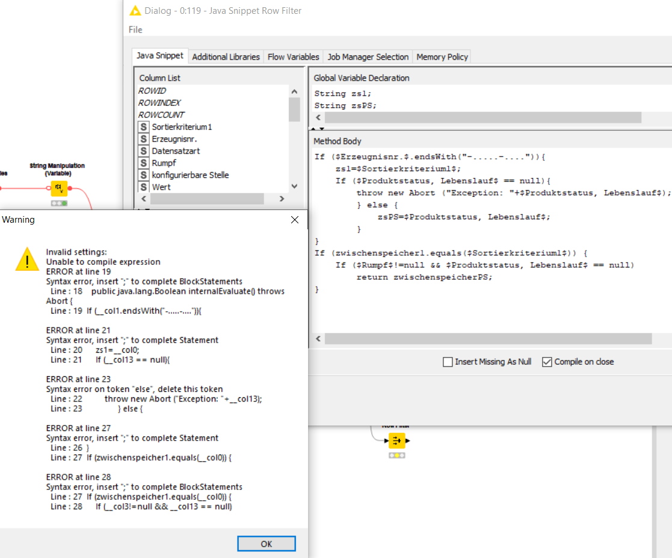Click the Wert column type icon
Viewport: 672px width, 558px height.
pos(144,187)
